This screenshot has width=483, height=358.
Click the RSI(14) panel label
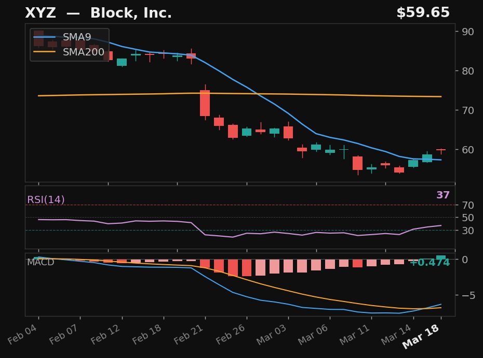(46, 200)
